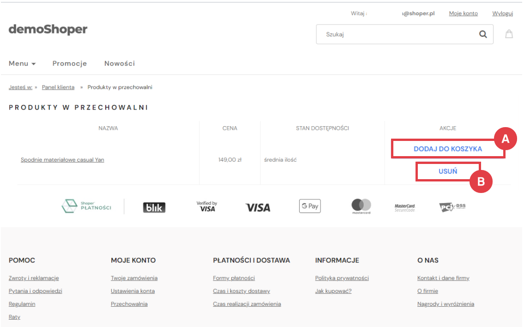Click the Verified by VISA logo
The height and width of the screenshot is (327, 524).
click(207, 206)
